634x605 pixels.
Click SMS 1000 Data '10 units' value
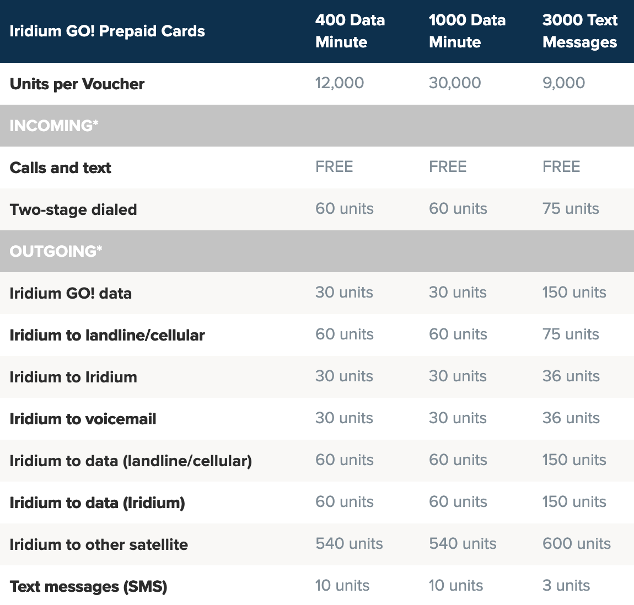tap(456, 585)
